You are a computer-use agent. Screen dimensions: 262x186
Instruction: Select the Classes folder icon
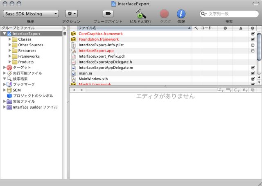pyautogui.click(x=15, y=39)
